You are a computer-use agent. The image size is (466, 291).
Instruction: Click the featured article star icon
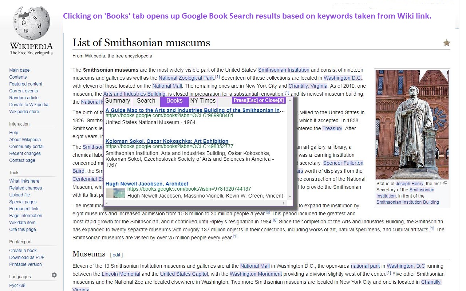[x=446, y=43]
